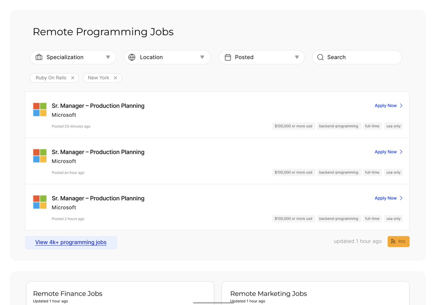Click the 'Posted an hour ago' text
The image size is (440, 305).
point(68,173)
